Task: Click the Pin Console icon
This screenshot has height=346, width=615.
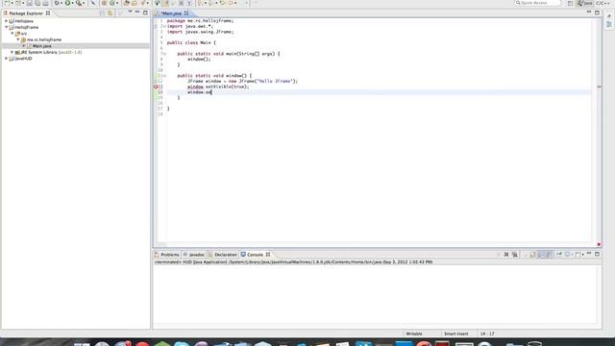Action: pyautogui.click(x=559, y=255)
